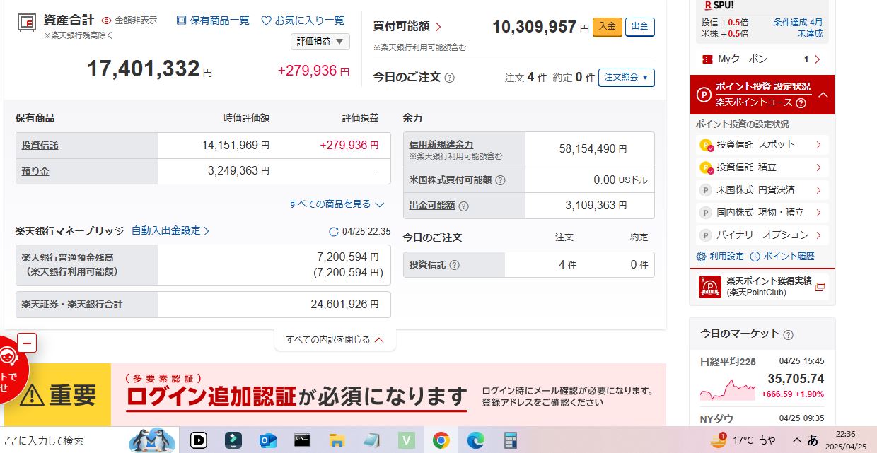Expand すべての商品を見る
This screenshot has height=453, width=877.
coord(336,204)
